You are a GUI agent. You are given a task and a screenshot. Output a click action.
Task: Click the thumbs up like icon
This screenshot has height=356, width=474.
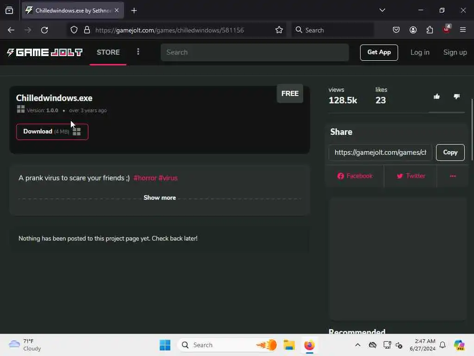tap(437, 96)
